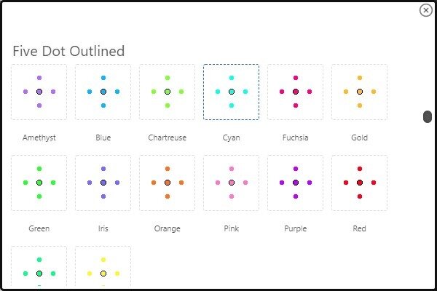The image size is (437, 291).
Task: Click the Iris label below the icon
Action: point(103,228)
